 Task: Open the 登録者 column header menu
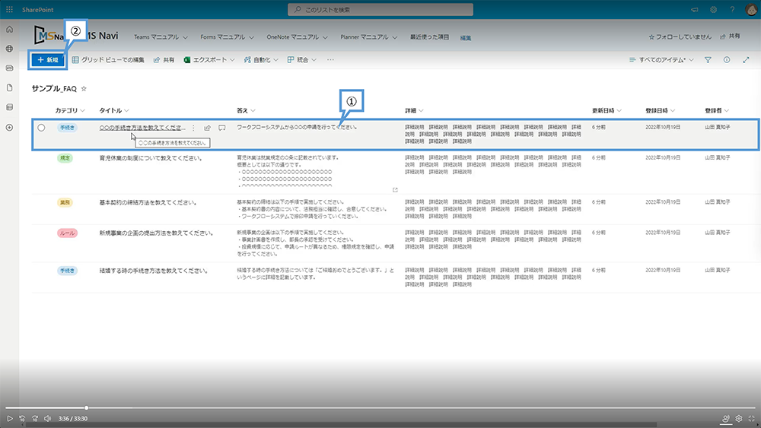(717, 110)
